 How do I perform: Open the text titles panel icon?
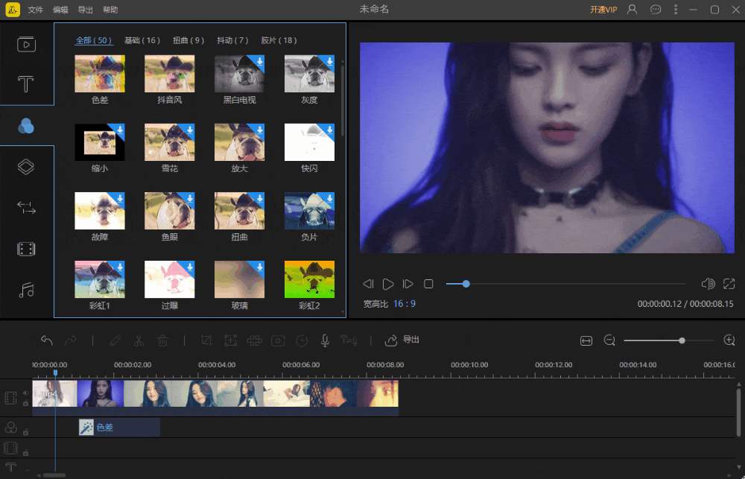click(x=25, y=84)
